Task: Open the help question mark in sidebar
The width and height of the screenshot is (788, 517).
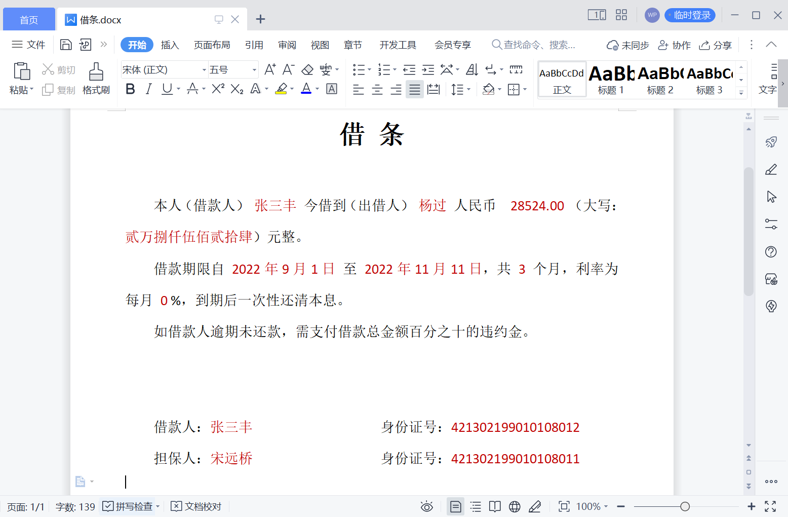Action: pyautogui.click(x=771, y=252)
